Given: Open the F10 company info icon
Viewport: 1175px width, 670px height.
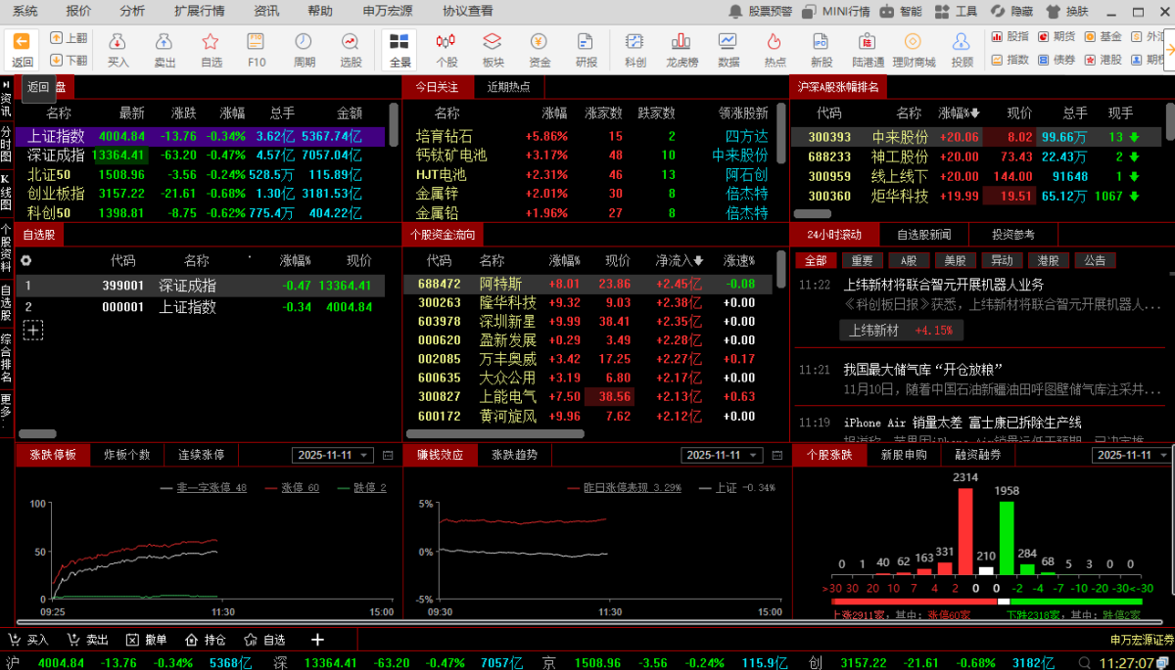Looking at the screenshot, I should 257,49.
